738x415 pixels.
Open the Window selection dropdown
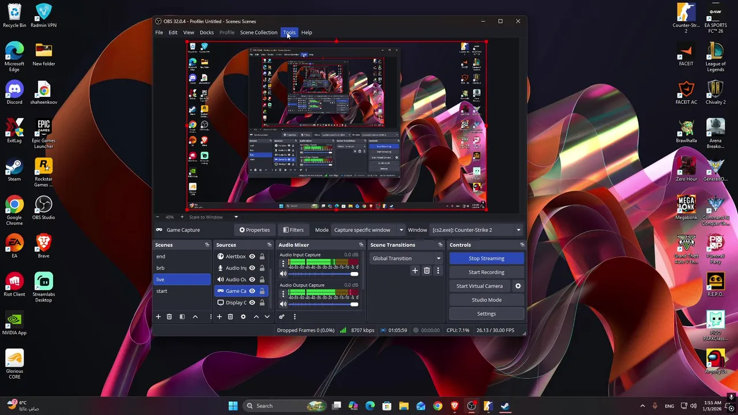[476, 230]
